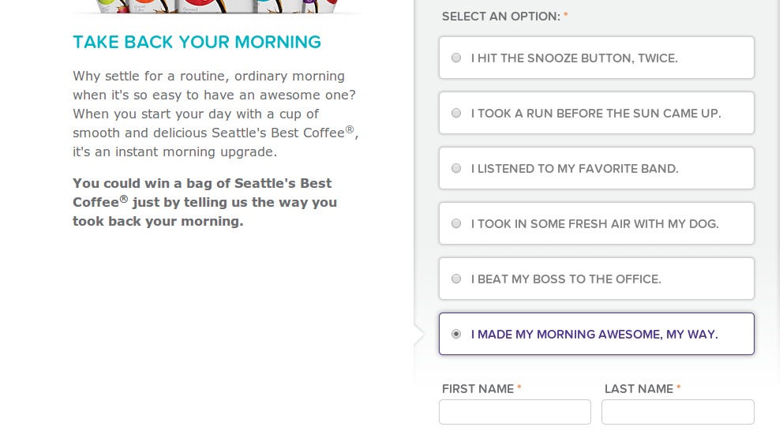Image resolution: width=783 pixels, height=438 pixels.
Task: Choose the 'I beat my boss to the office' radio
Action: click(x=456, y=279)
